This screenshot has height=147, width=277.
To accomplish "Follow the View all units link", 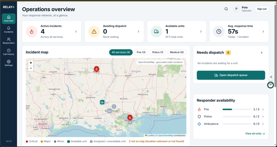I will (x=255, y=134).
